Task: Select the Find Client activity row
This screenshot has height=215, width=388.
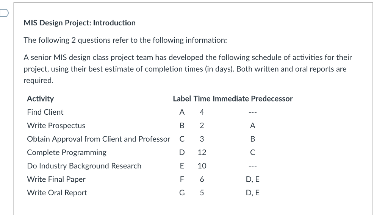Action: tap(45, 112)
